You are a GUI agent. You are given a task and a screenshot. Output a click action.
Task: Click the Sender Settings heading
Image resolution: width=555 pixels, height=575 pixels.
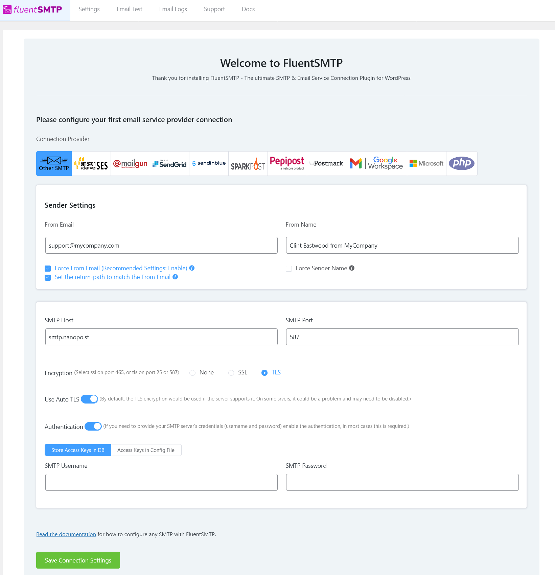coord(70,205)
